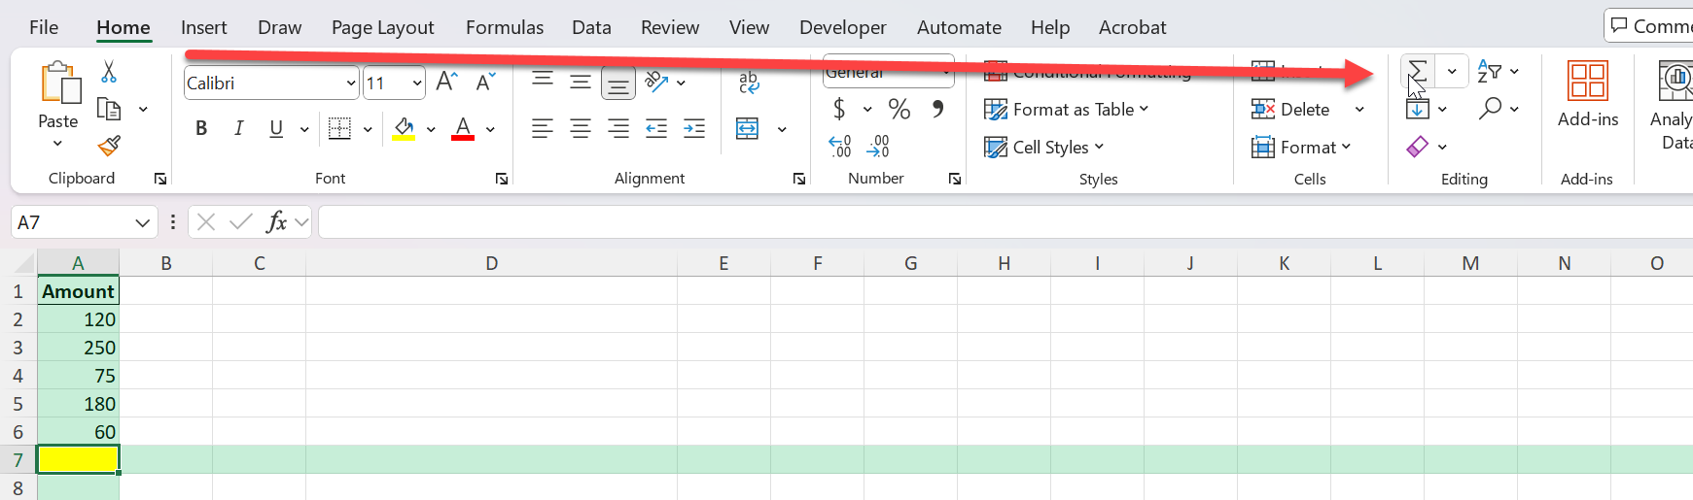This screenshot has width=1693, height=500.
Task: Decrease decimal places
Action: [878, 147]
